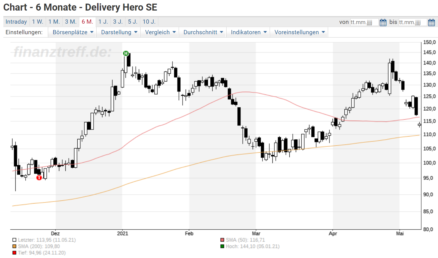The width and height of the screenshot is (438, 258).
Task: Click the 'Mai' x-axis label
Action: click(x=400, y=234)
